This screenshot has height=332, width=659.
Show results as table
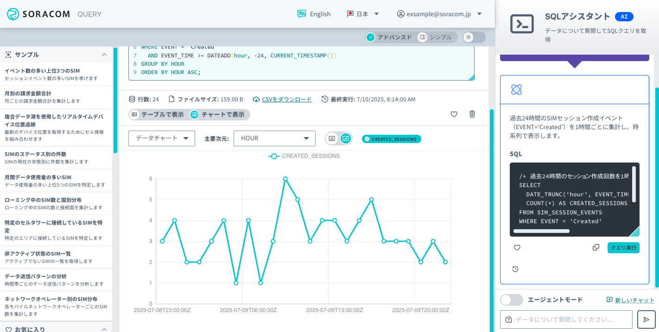(157, 114)
